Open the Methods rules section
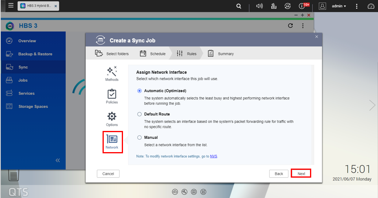The image size is (378, 198). pos(112,74)
